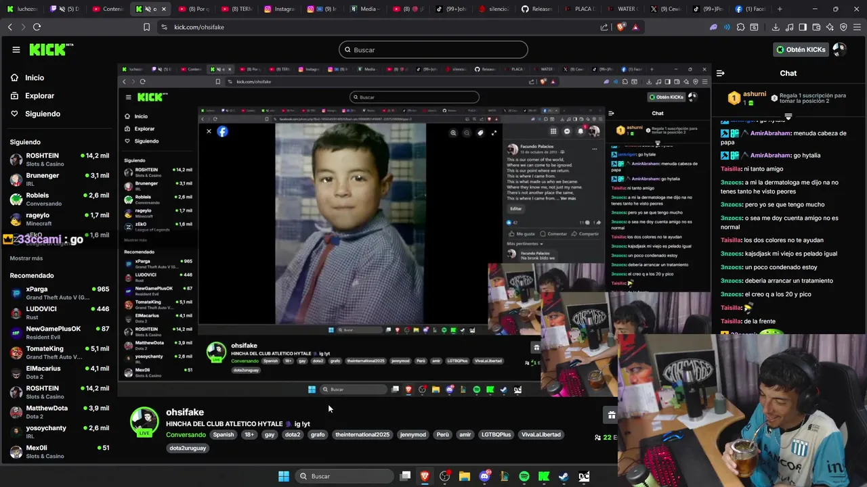Image resolution: width=867 pixels, height=487 pixels.
Task: Open Brunenger channel in sidebar
Action: click(60, 179)
